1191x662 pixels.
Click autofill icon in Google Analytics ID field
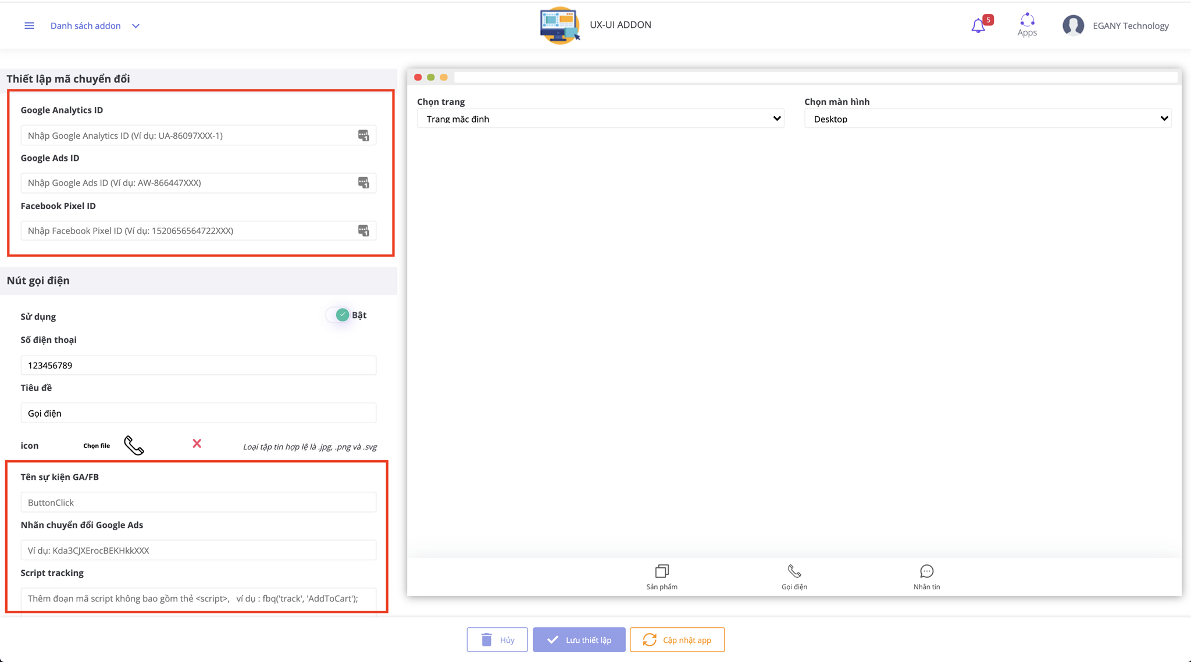(x=363, y=135)
